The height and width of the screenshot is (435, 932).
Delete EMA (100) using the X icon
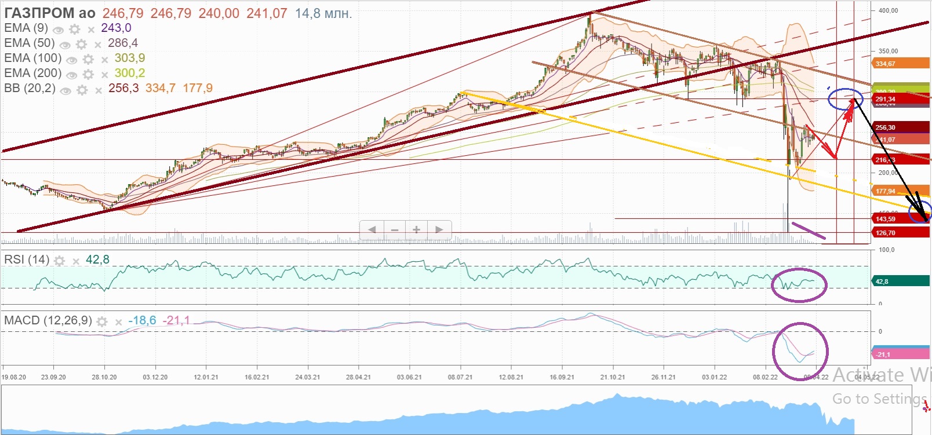[x=105, y=60]
